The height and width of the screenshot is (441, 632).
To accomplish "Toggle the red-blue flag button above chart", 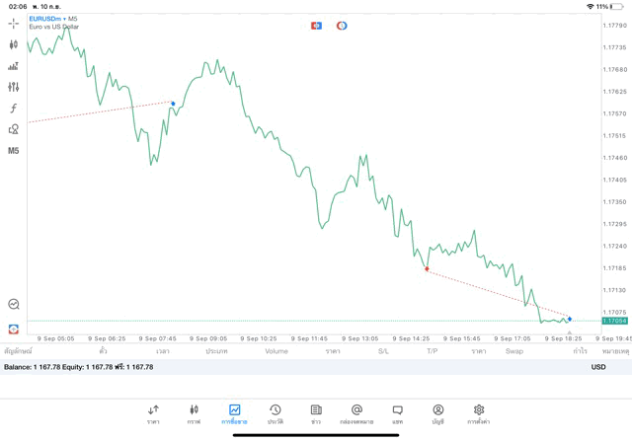I will 316,26.
